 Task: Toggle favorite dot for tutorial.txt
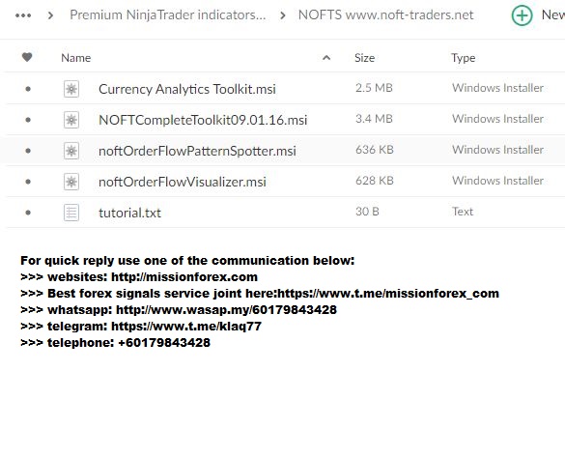[28, 213]
